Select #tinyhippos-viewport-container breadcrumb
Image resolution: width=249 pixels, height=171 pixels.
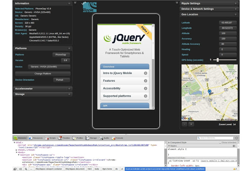point(49,169)
